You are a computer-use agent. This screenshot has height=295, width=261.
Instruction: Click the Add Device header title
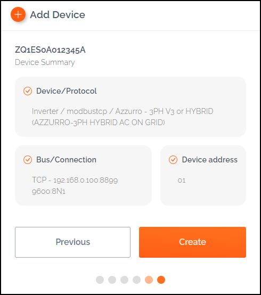pos(58,15)
